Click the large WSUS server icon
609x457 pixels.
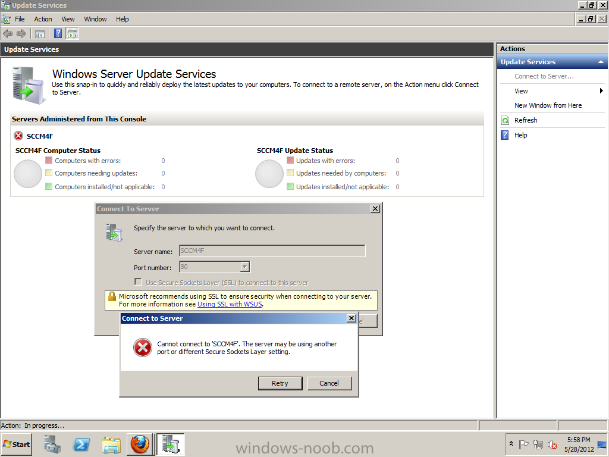28,86
